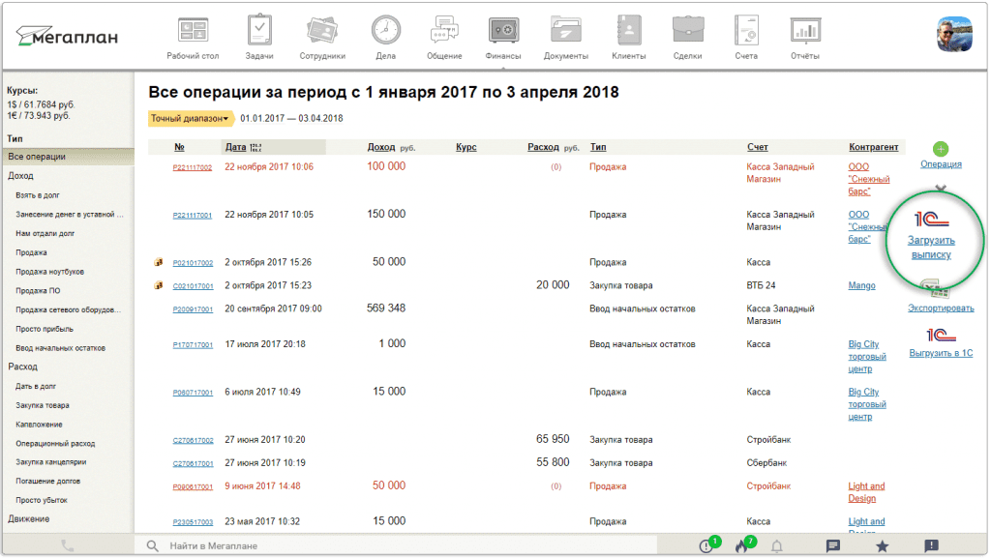Select the Движение filter in sidebar

tap(28, 519)
